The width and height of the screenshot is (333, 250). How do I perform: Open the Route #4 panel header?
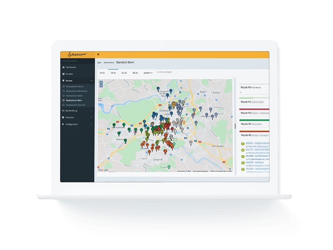point(246,124)
